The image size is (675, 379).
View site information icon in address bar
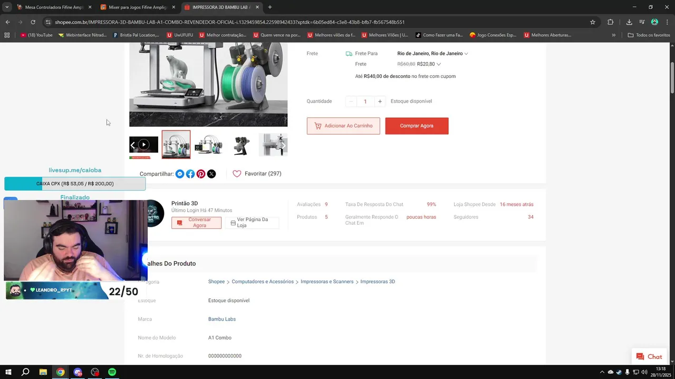[48, 22]
